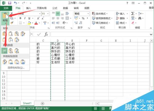Viewport: 154px width, 111px height.
Task: Choose Paste Link option
Action: (11, 62)
